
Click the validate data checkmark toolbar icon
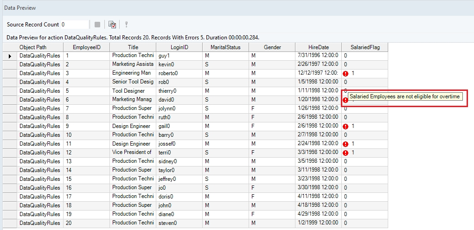(112, 25)
